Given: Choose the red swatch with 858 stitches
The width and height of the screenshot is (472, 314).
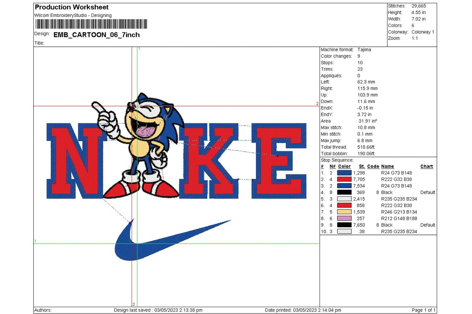Looking at the screenshot, I should point(344,205).
